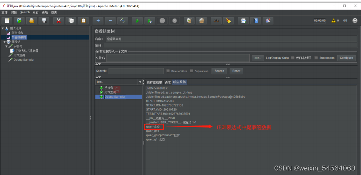
Task: Collapse the 测试计划 tree node
Action: [x=2, y=28]
